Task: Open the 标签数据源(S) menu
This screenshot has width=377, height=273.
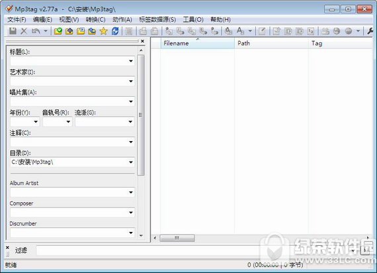Action: (157, 19)
